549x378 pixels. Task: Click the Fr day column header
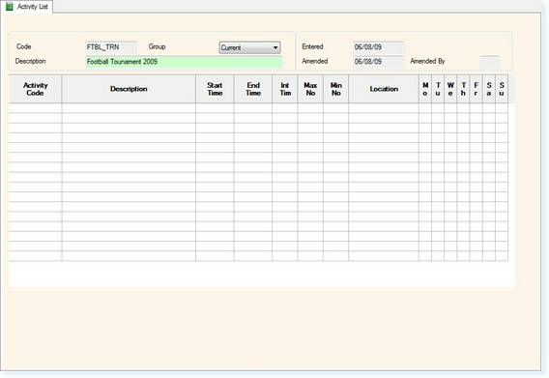[476, 89]
